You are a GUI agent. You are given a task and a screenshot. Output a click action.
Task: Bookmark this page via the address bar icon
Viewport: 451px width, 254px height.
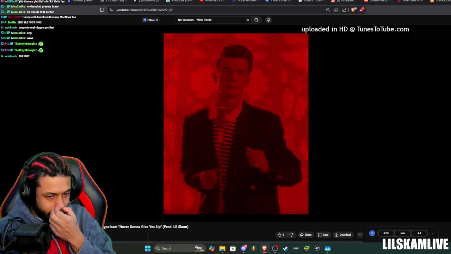(102, 10)
